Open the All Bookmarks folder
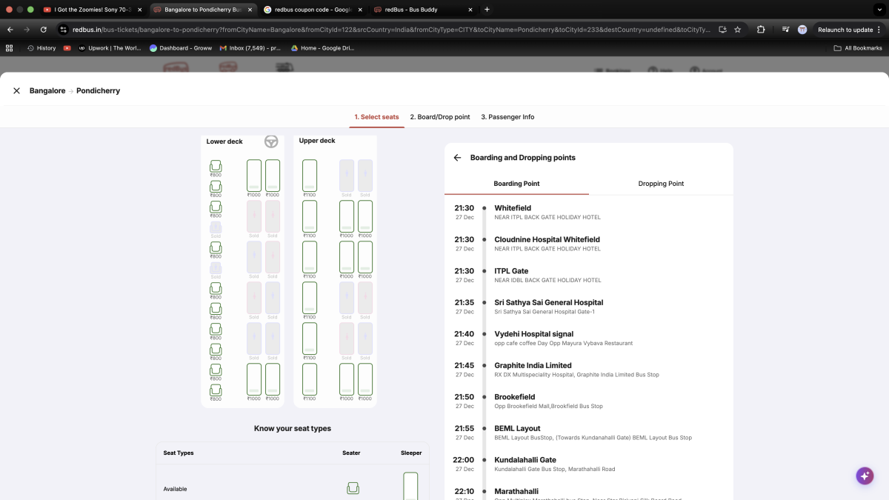 coord(858,48)
